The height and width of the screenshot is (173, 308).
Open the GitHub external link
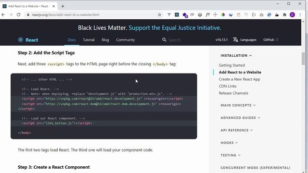click(271, 40)
